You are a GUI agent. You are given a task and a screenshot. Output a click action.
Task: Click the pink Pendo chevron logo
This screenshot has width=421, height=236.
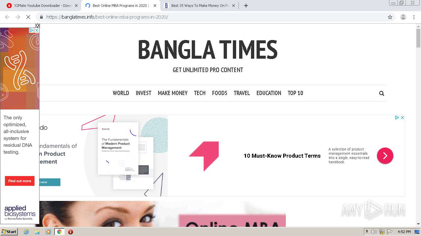point(204,156)
